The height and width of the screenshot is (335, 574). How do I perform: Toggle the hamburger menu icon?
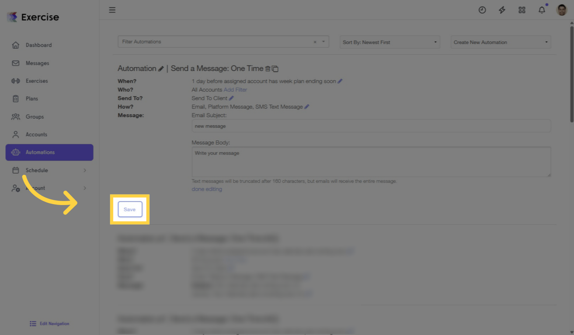[x=112, y=10]
